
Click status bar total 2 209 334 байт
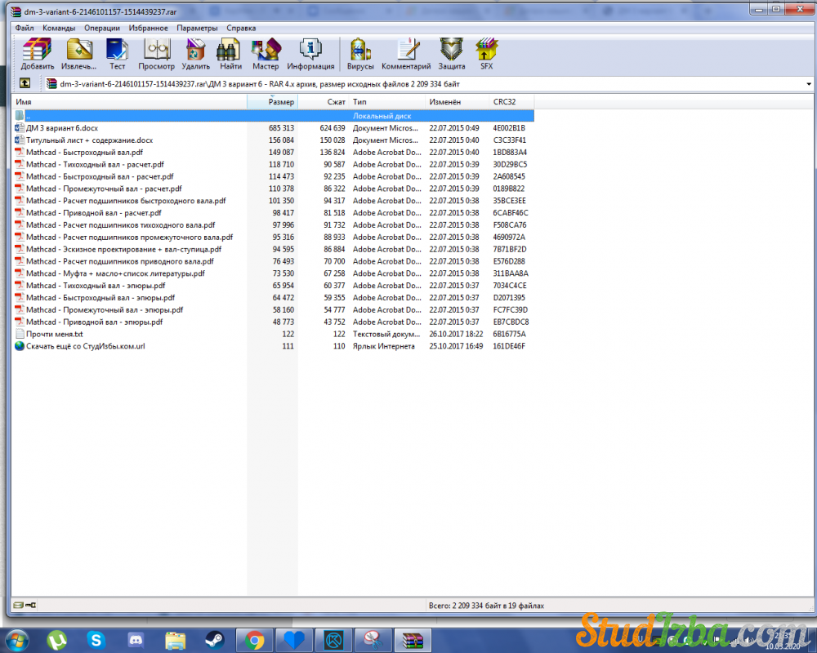click(x=486, y=606)
